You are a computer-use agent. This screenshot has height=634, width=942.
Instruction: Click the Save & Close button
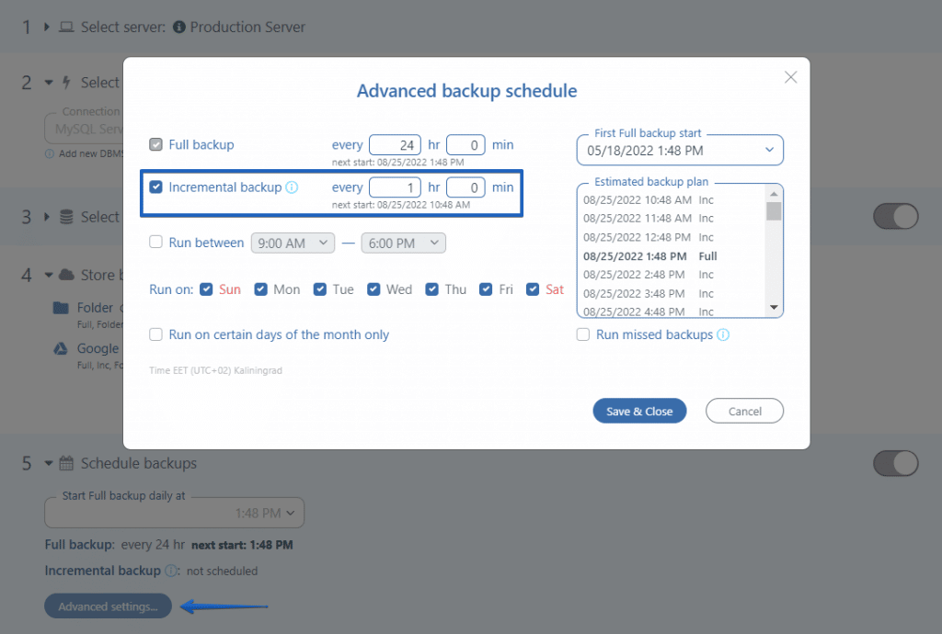pyautogui.click(x=639, y=411)
